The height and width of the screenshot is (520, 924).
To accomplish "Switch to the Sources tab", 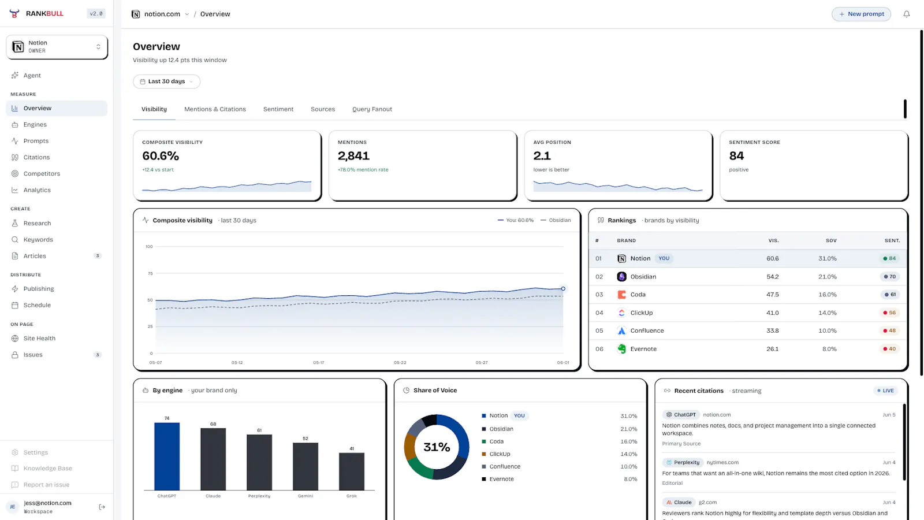I will [323, 109].
